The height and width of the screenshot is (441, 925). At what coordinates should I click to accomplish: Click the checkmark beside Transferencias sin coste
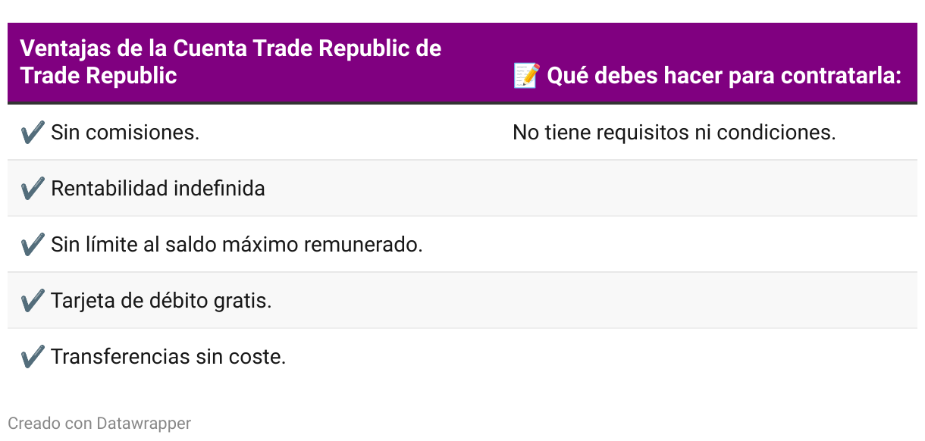33,357
